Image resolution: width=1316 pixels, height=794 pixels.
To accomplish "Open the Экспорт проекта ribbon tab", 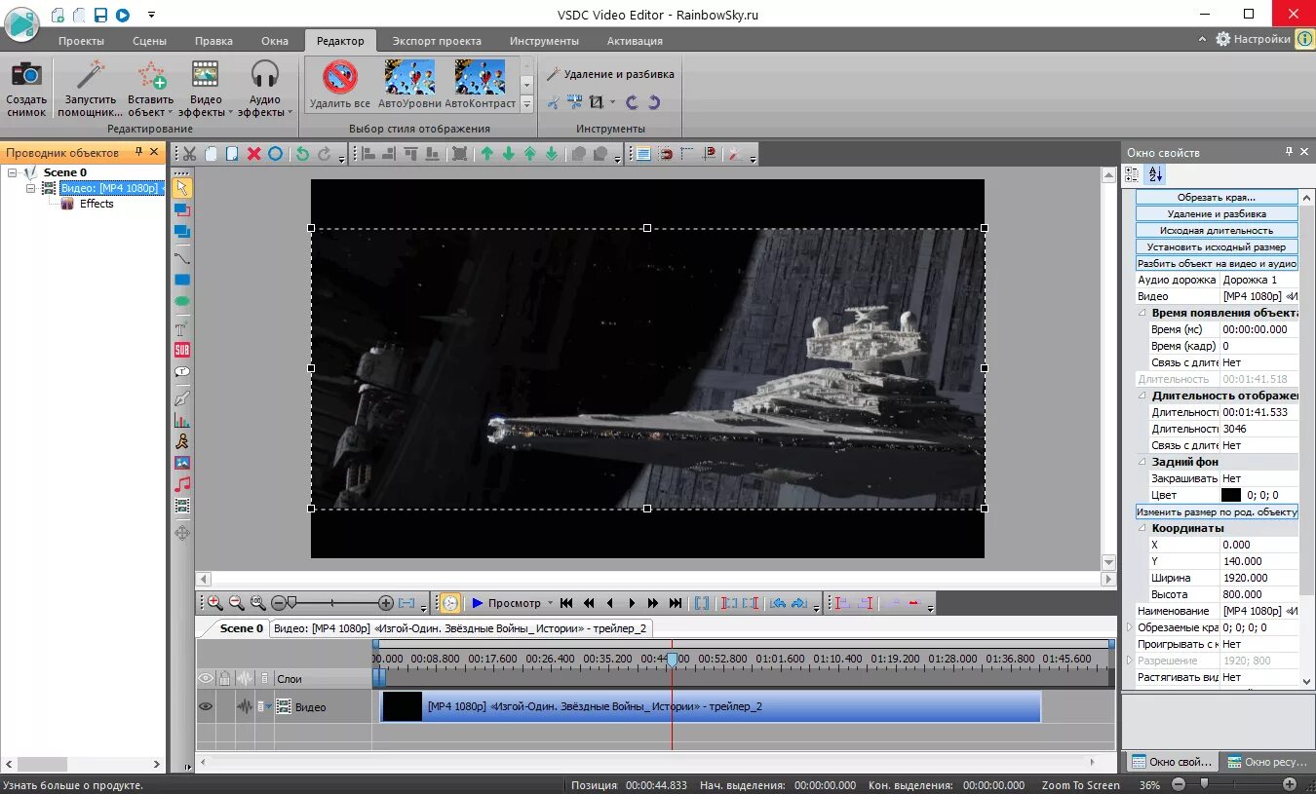I will click(x=437, y=41).
